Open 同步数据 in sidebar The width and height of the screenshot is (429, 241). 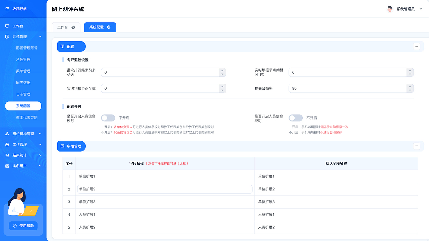[23, 83]
